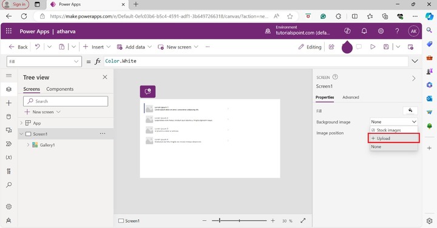The width and height of the screenshot is (437, 228).
Task: Click the screen help question icon
Action: (335, 77)
